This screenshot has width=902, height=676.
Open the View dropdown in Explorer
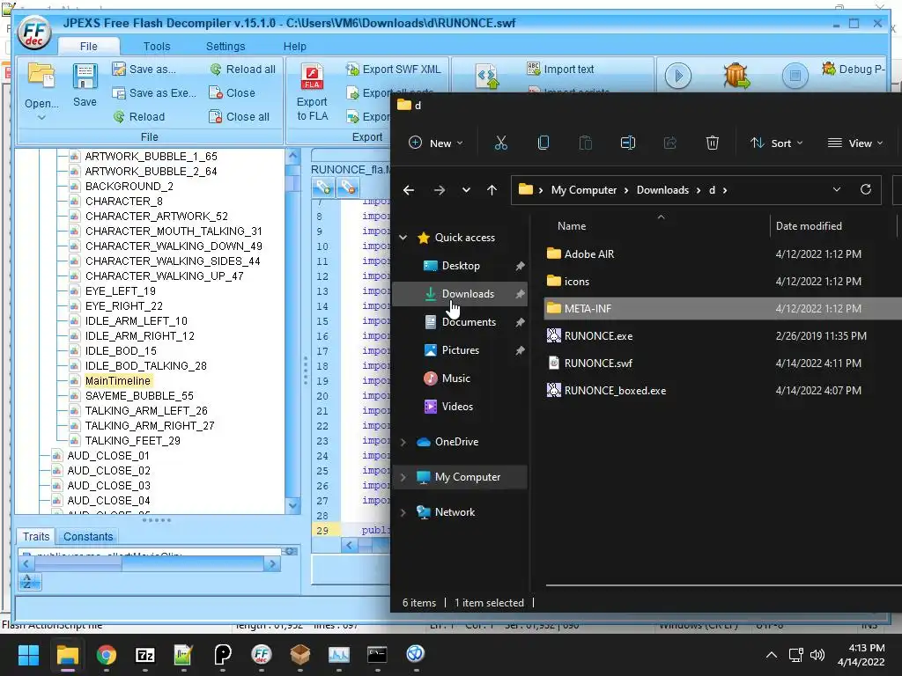(854, 143)
